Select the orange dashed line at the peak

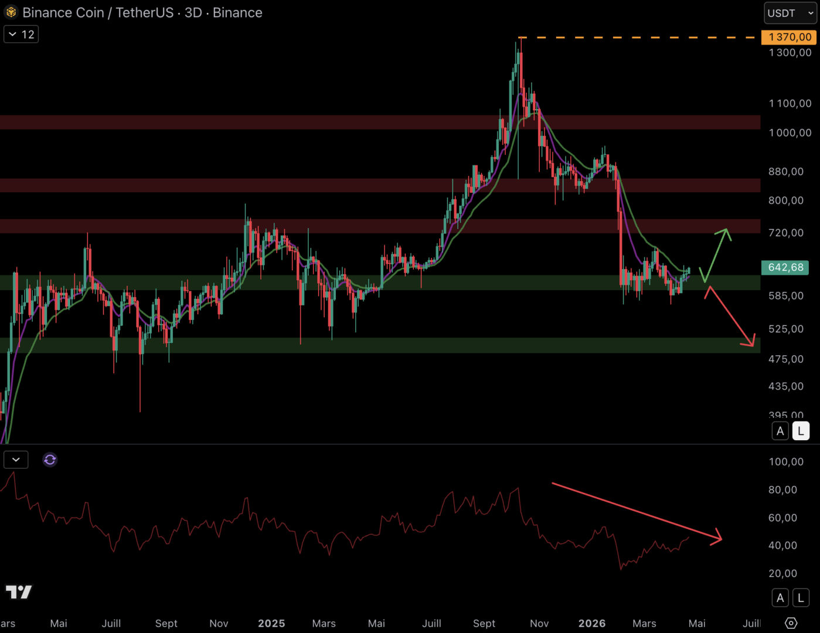(x=639, y=38)
